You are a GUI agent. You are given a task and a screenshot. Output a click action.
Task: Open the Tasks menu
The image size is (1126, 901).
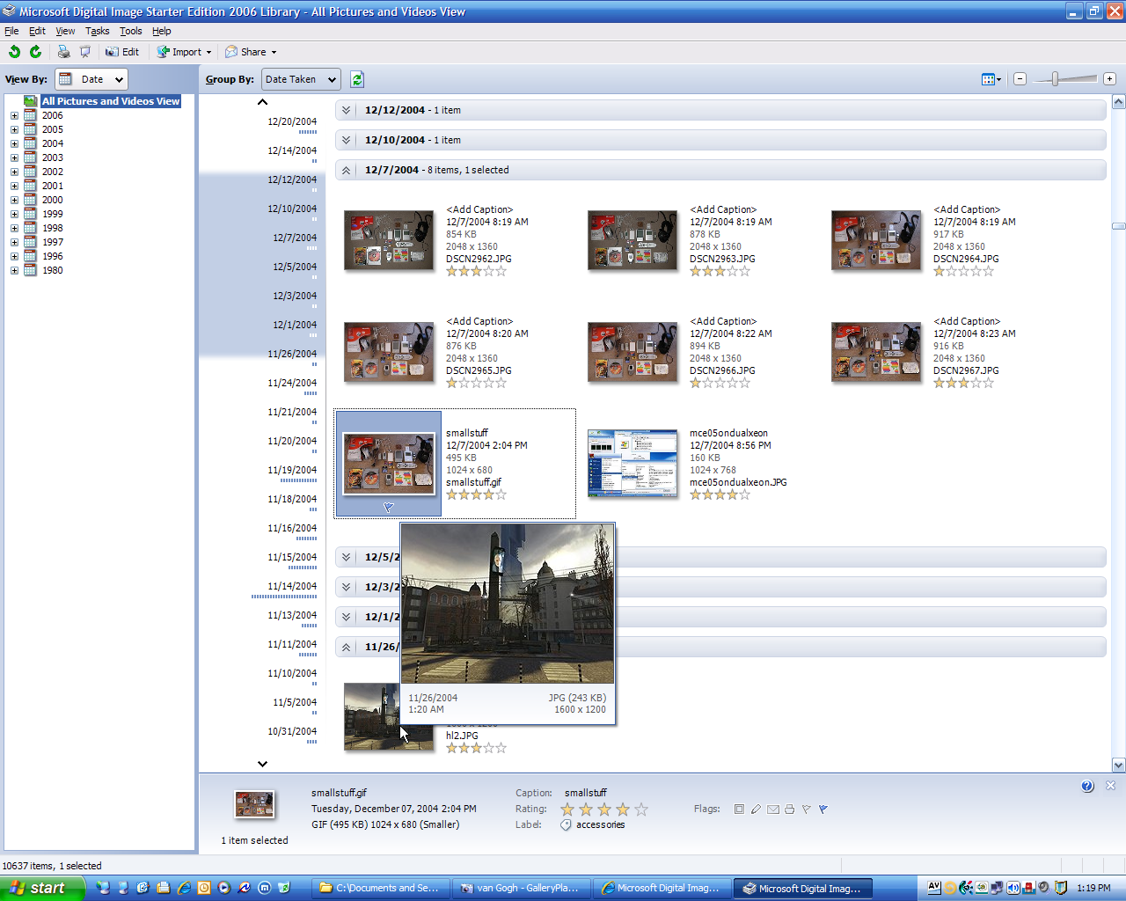pyautogui.click(x=97, y=31)
